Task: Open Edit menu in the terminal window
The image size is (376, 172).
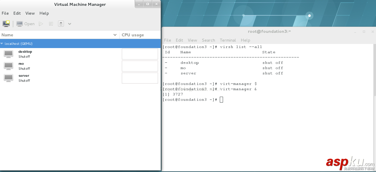Action: point(179,40)
